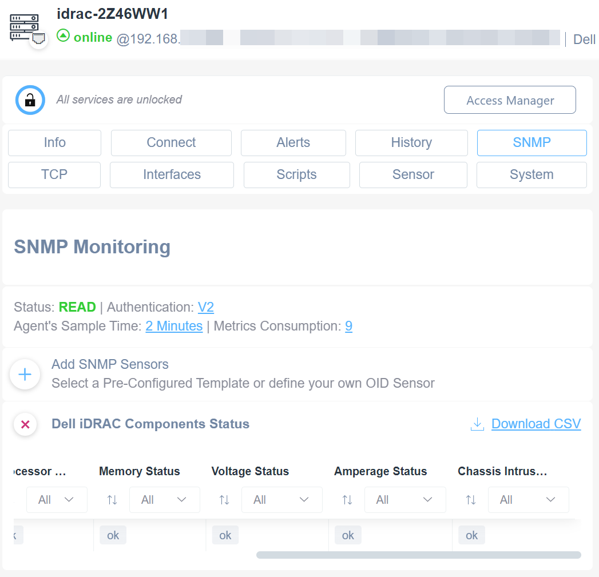Click the unlocked padlock icon
Screen dimensions: 599x577
click(x=30, y=100)
